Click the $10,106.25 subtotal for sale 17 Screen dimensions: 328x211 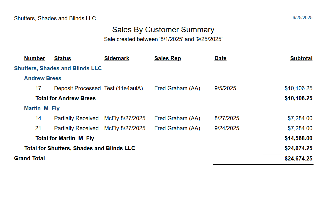click(x=298, y=88)
